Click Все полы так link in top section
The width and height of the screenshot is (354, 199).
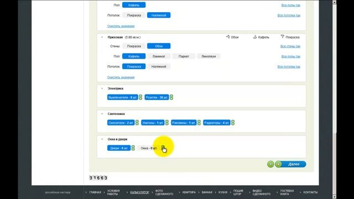[x=291, y=5]
